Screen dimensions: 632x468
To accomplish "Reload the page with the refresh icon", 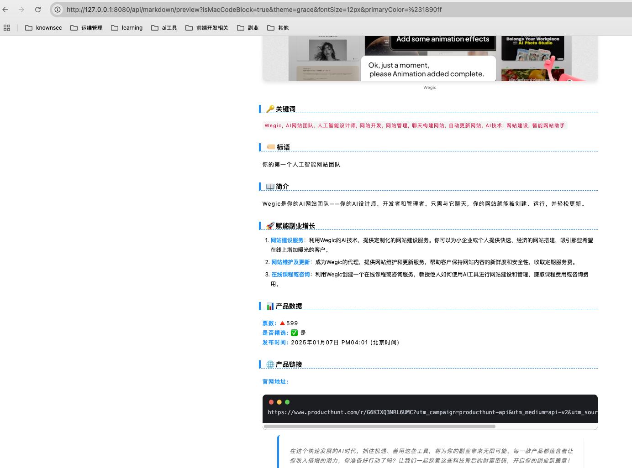I will [x=38, y=9].
